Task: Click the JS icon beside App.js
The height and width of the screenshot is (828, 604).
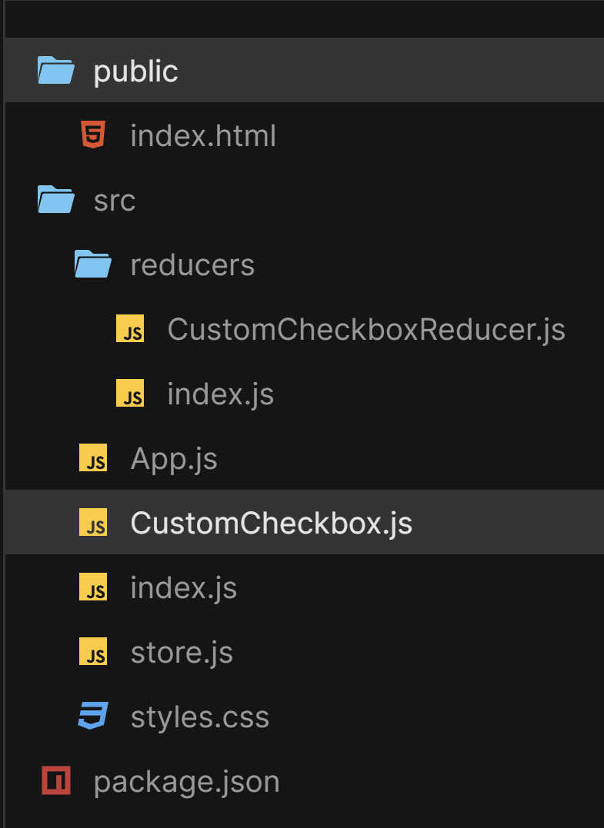Action: pos(93,458)
